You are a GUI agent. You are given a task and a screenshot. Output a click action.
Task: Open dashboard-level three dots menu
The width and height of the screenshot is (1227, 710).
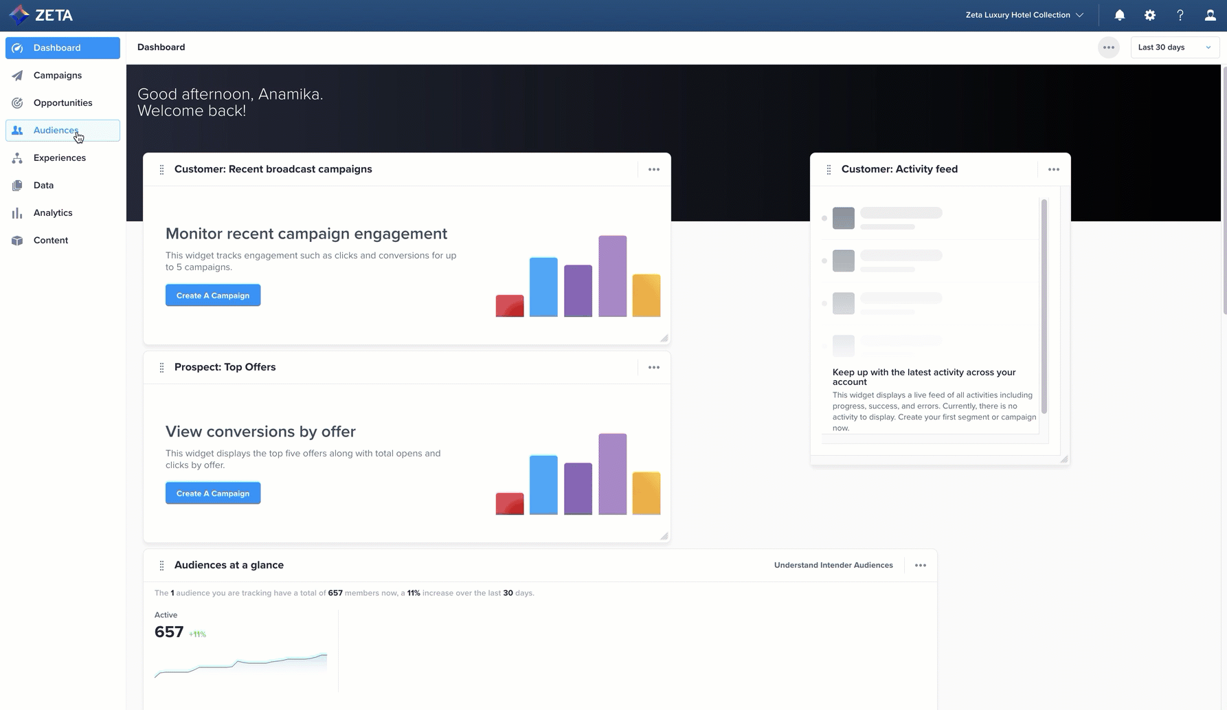click(x=1109, y=47)
